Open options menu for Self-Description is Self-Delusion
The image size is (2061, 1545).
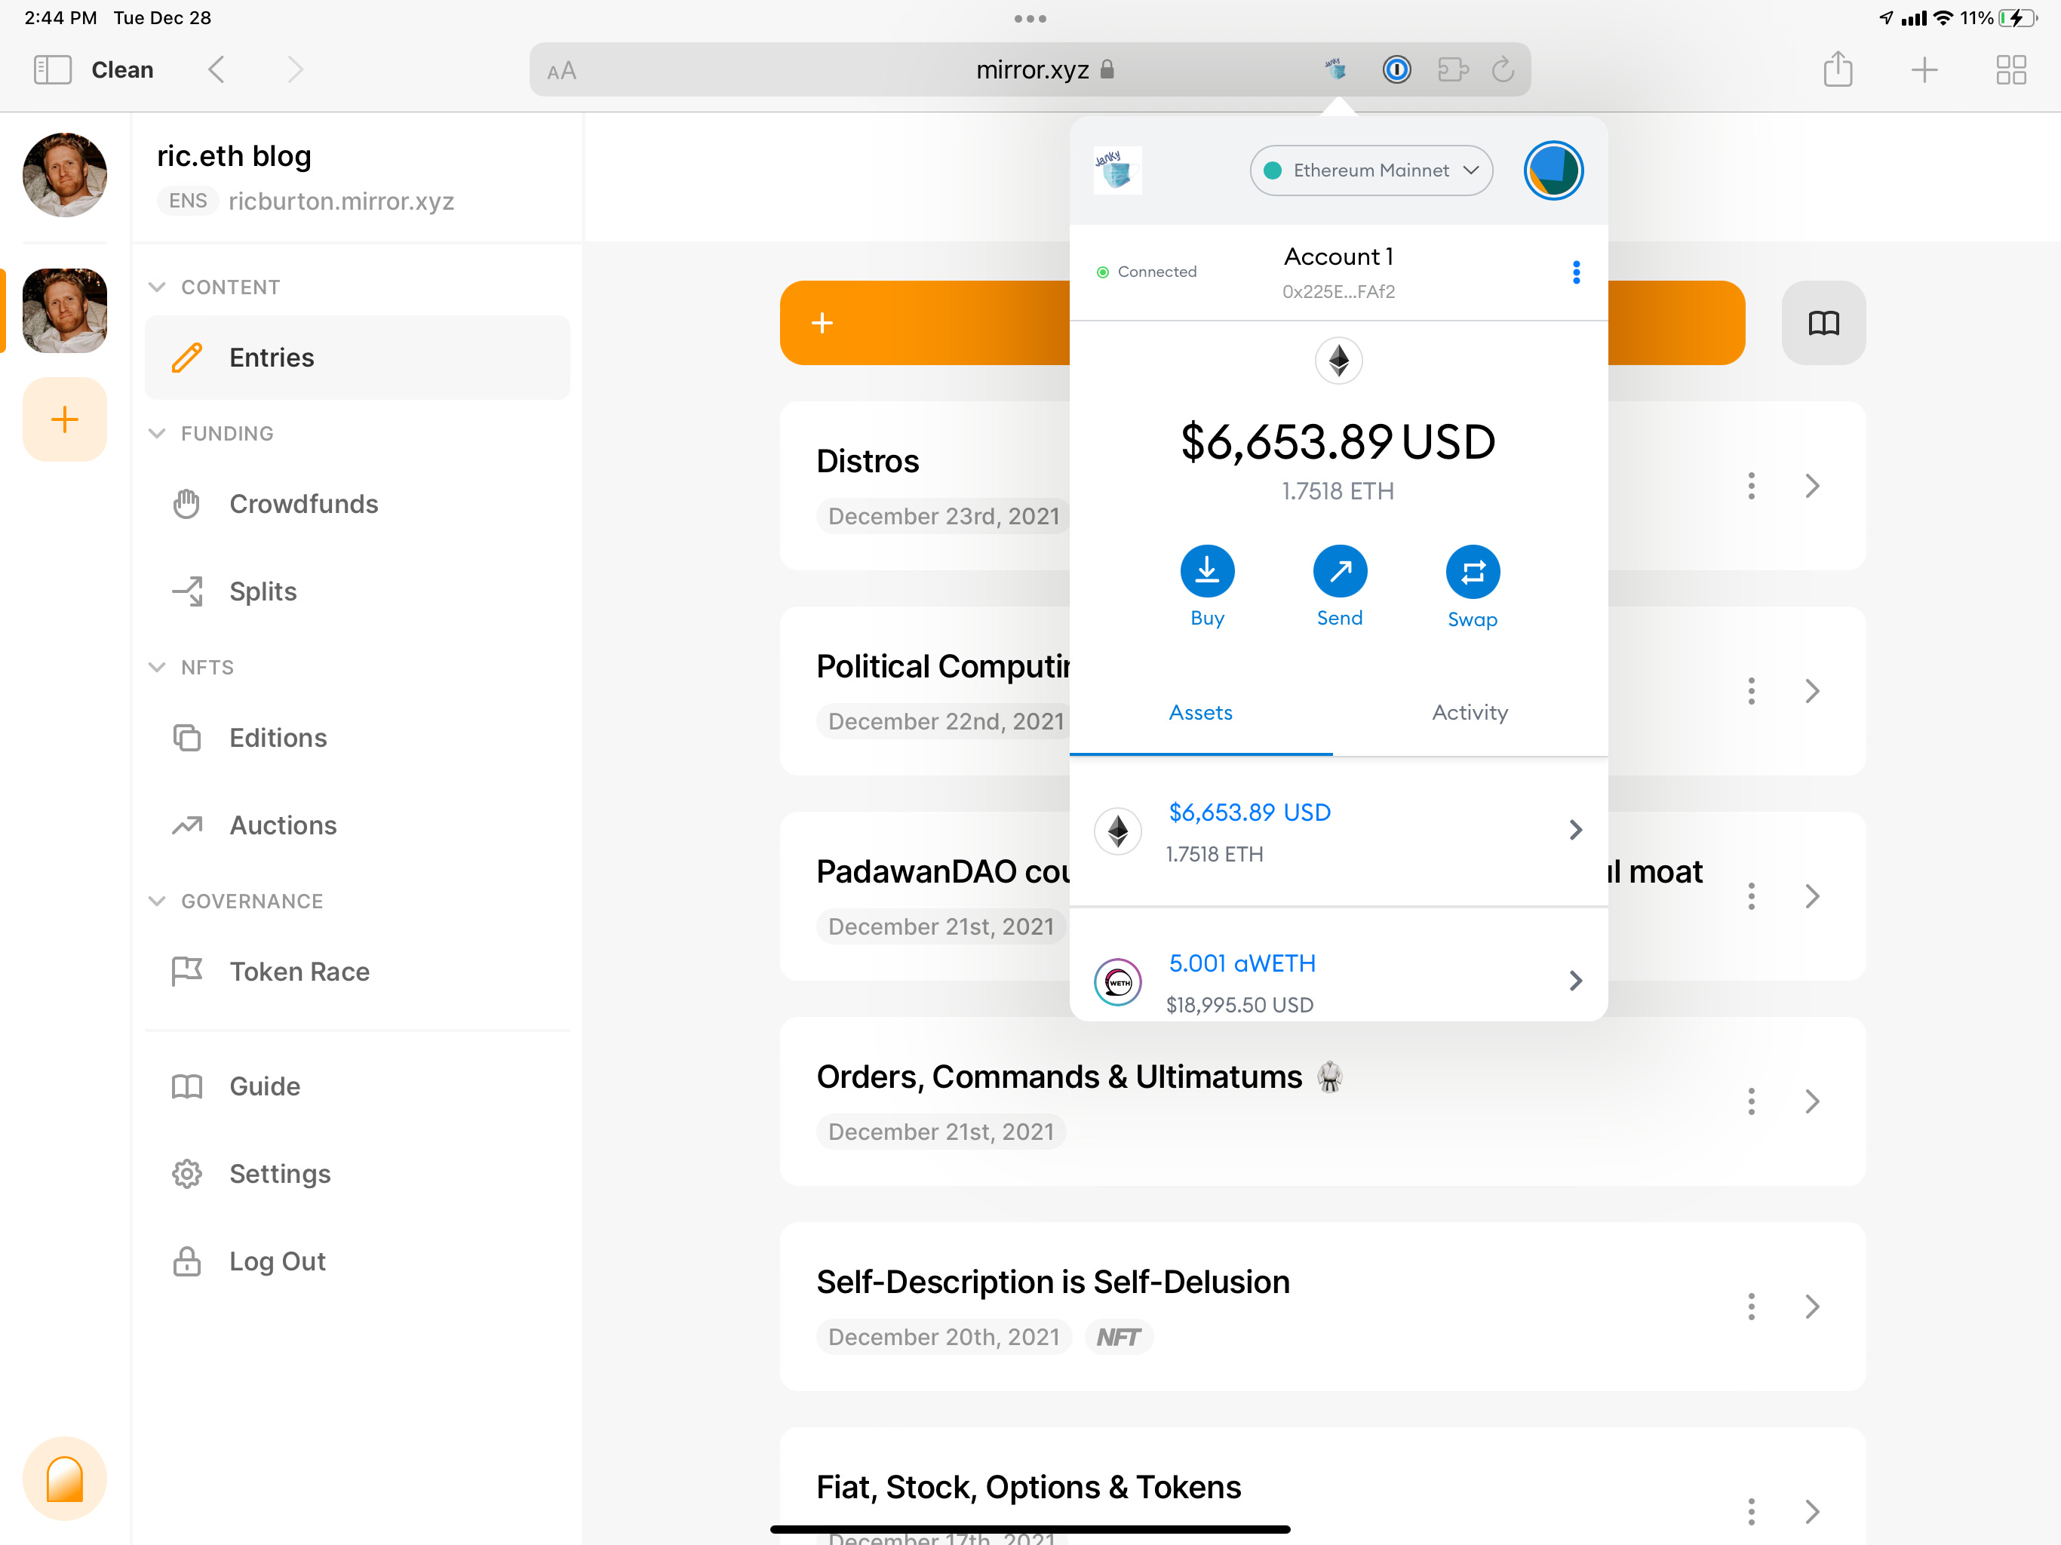(1751, 1306)
